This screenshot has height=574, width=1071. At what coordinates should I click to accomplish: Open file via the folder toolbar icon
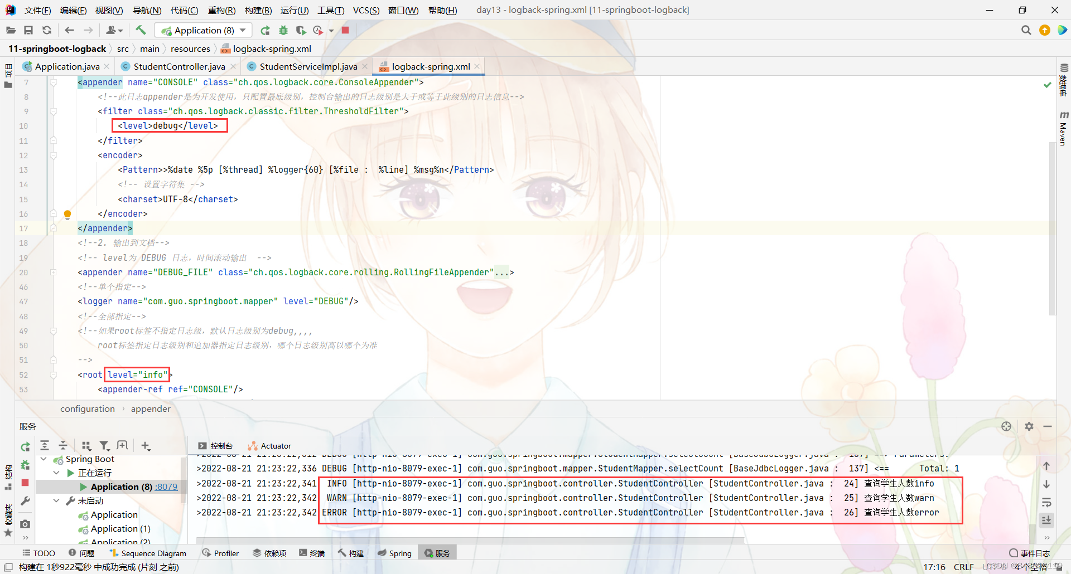point(11,30)
